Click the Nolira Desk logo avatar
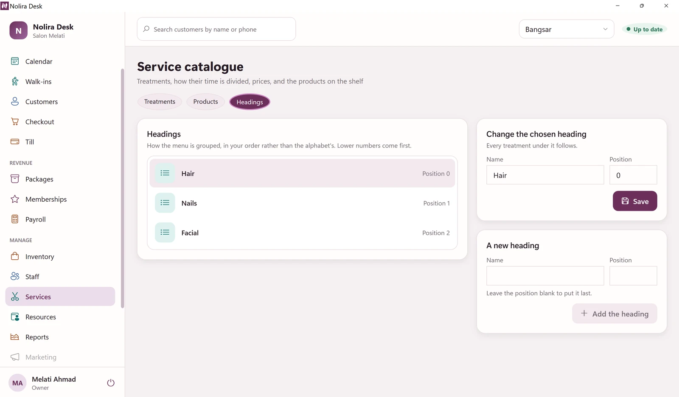Image resolution: width=679 pixels, height=397 pixels. [19, 31]
